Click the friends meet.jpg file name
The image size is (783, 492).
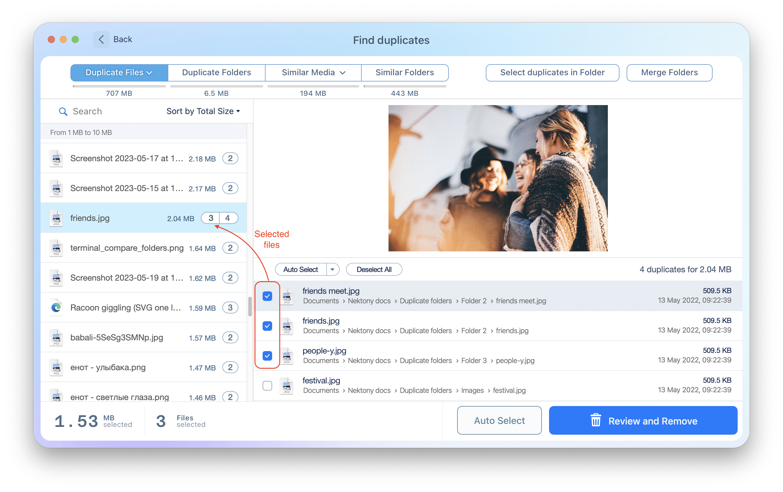(331, 291)
